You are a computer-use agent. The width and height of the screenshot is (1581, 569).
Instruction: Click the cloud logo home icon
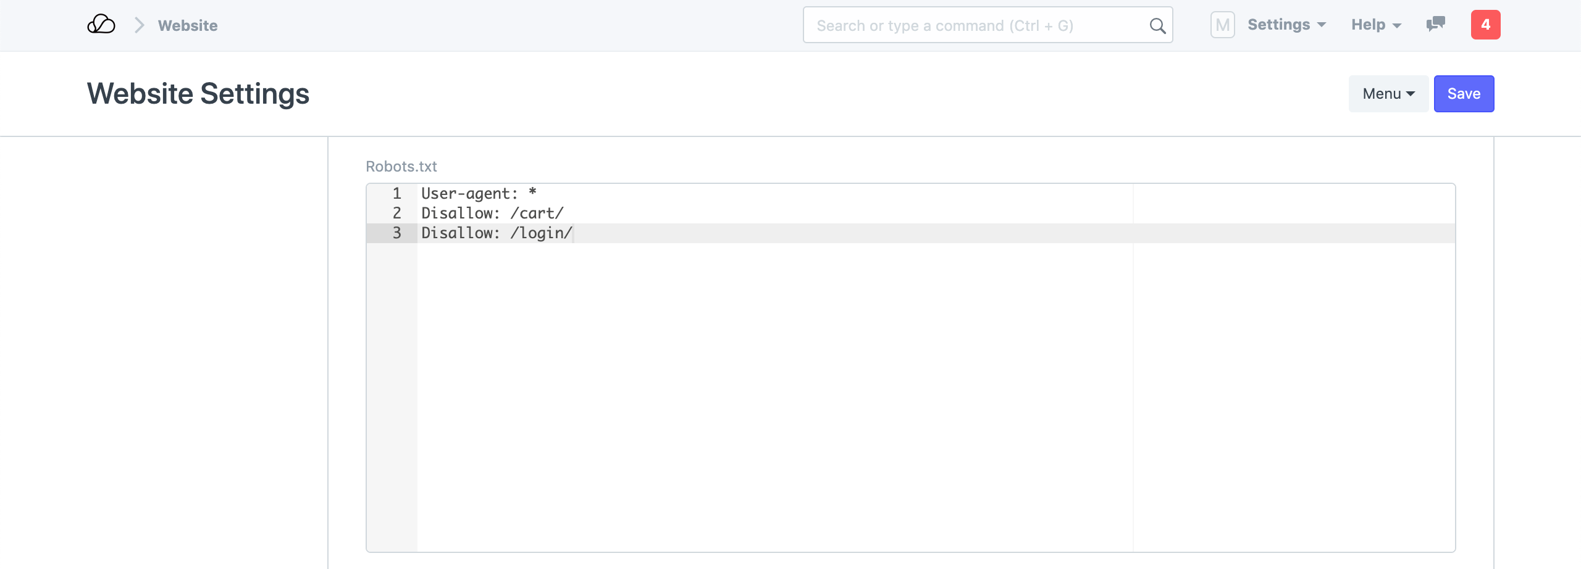coord(101,25)
